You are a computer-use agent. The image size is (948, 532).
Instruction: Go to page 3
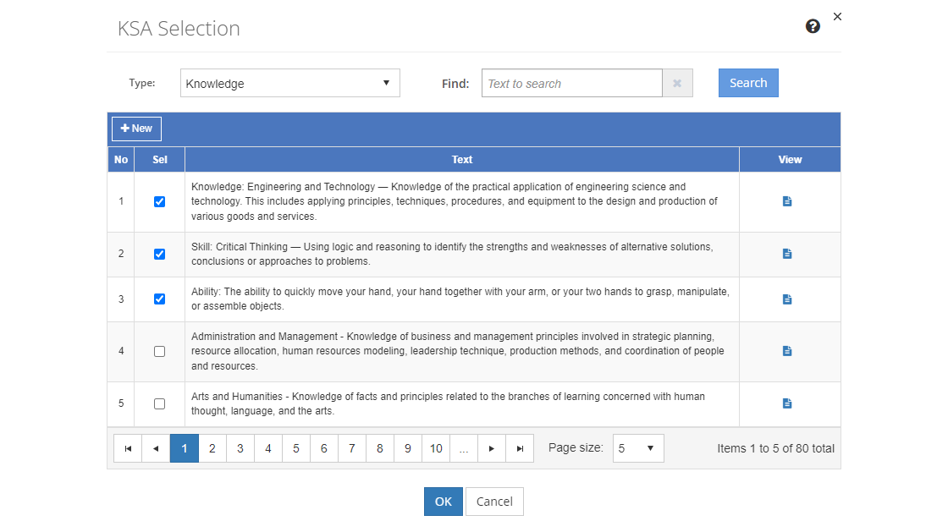[x=240, y=448]
